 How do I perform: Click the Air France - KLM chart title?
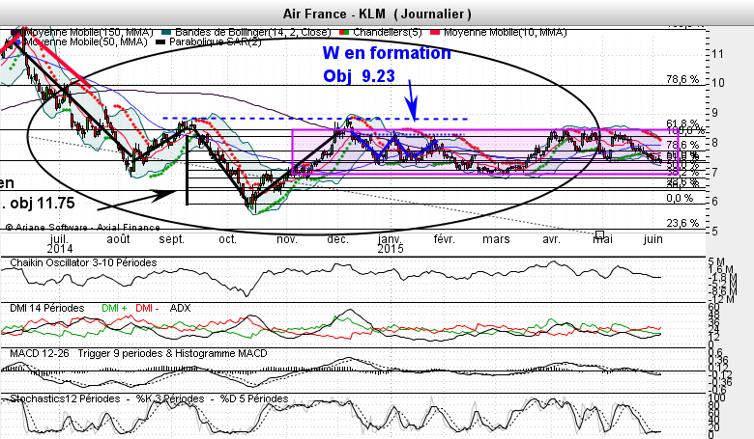coord(377,14)
